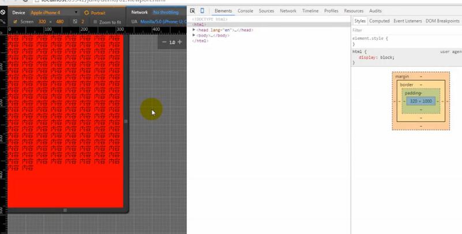
Task: Open the Resources tab
Action: click(x=354, y=11)
